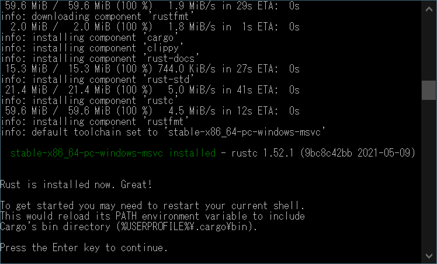Click the scrollbar track below the thumb
This screenshot has height=264, width=437.
pyautogui.click(x=429, y=174)
